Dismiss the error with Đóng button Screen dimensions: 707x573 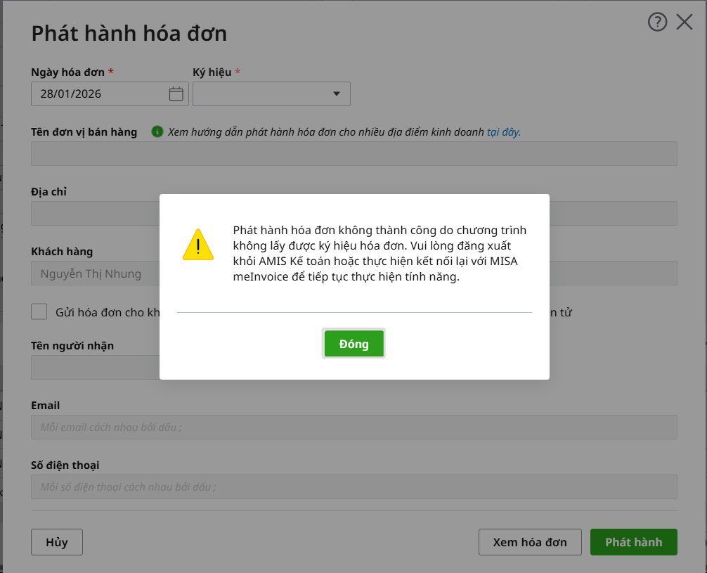[x=353, y=344]
